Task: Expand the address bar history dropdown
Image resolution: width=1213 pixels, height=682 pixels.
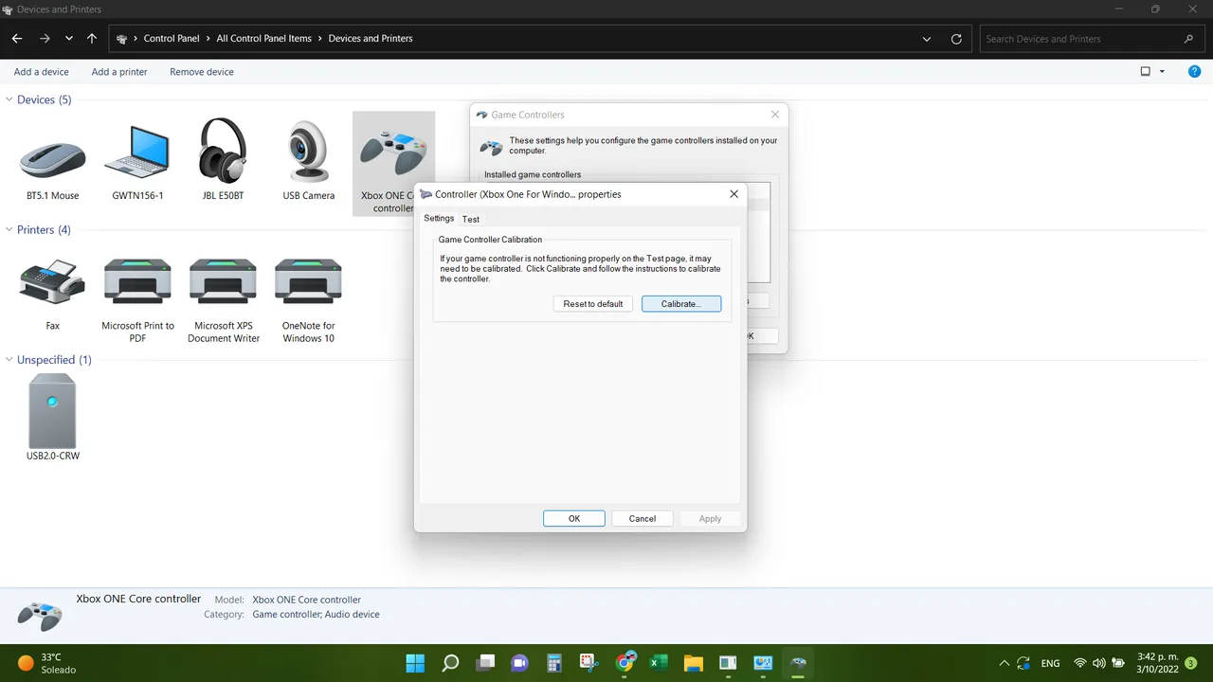Action: 927,39
